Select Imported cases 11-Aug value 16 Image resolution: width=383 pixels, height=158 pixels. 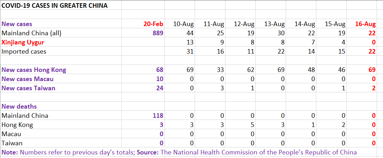(220, 51)
